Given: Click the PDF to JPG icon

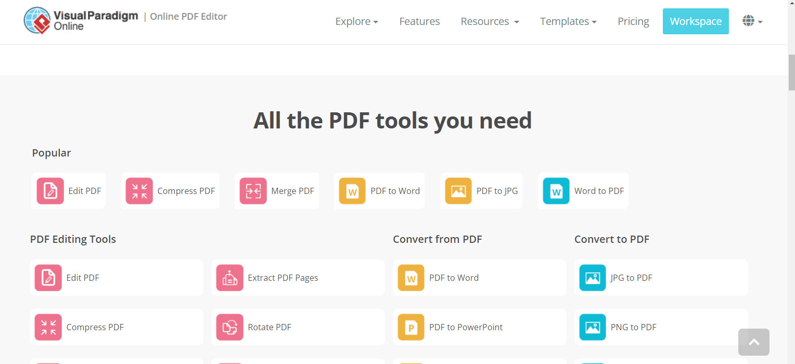Looking at the screenshot, I should (458, 191).
